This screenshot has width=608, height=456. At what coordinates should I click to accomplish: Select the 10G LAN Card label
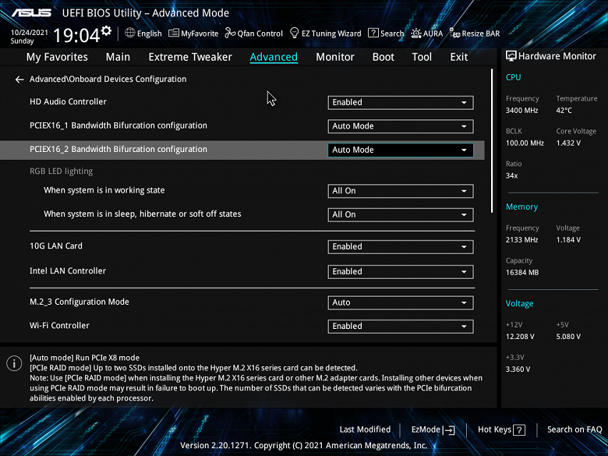click(56, 246)
